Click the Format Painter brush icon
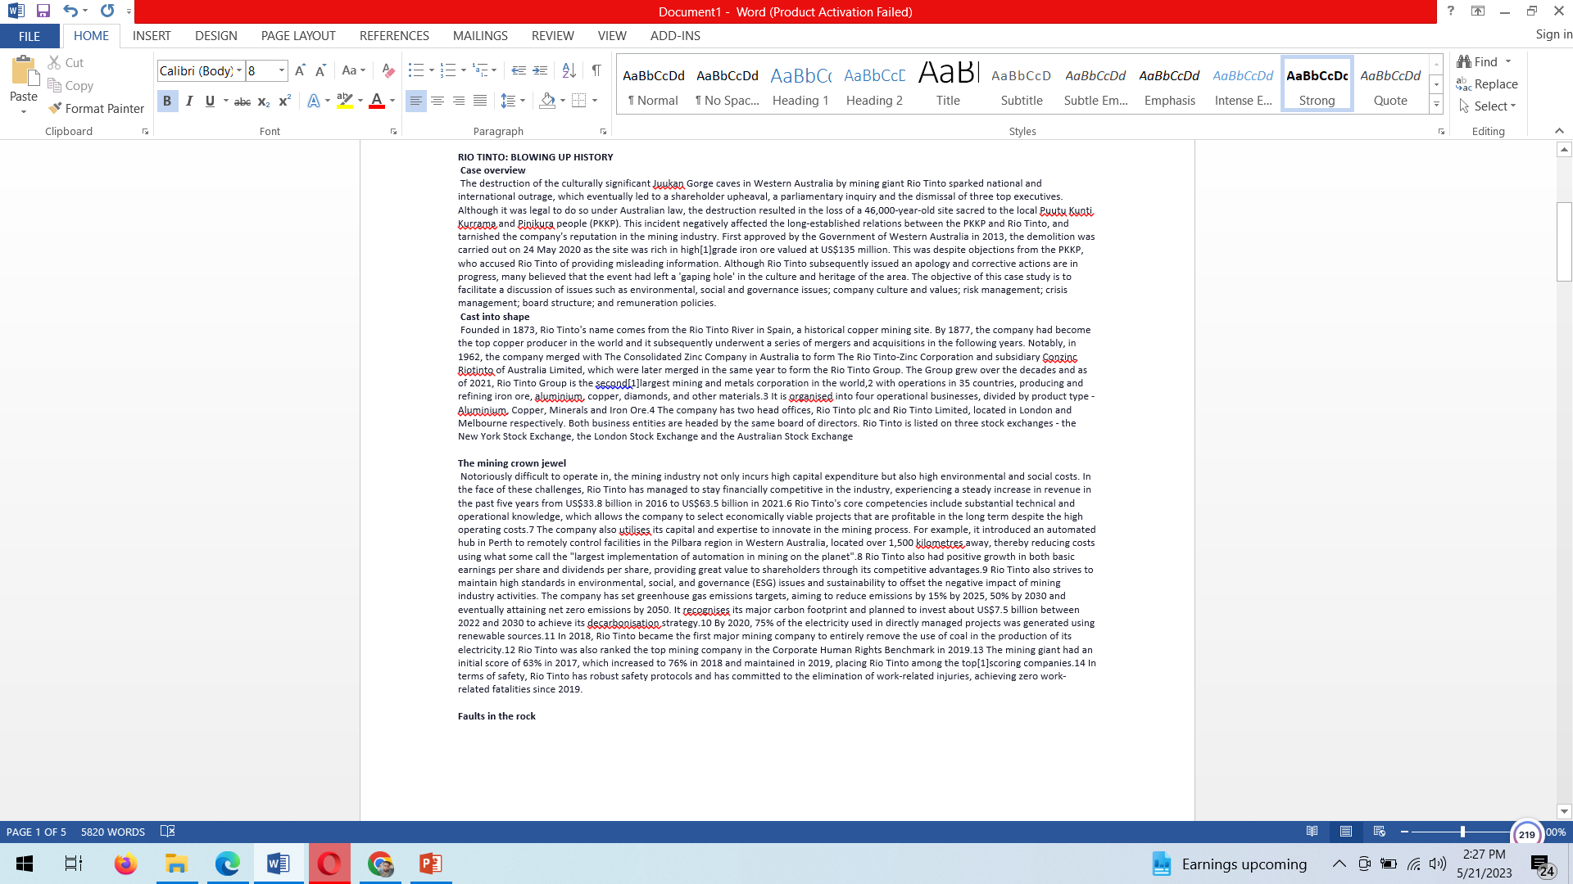This screenshot has height=884, width=1573. tap(56, 108)
